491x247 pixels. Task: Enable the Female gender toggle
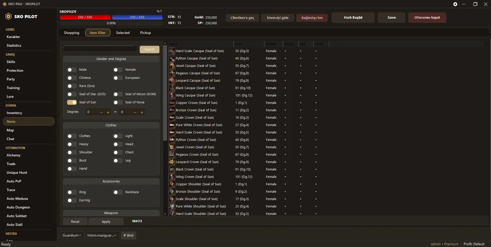118,70
